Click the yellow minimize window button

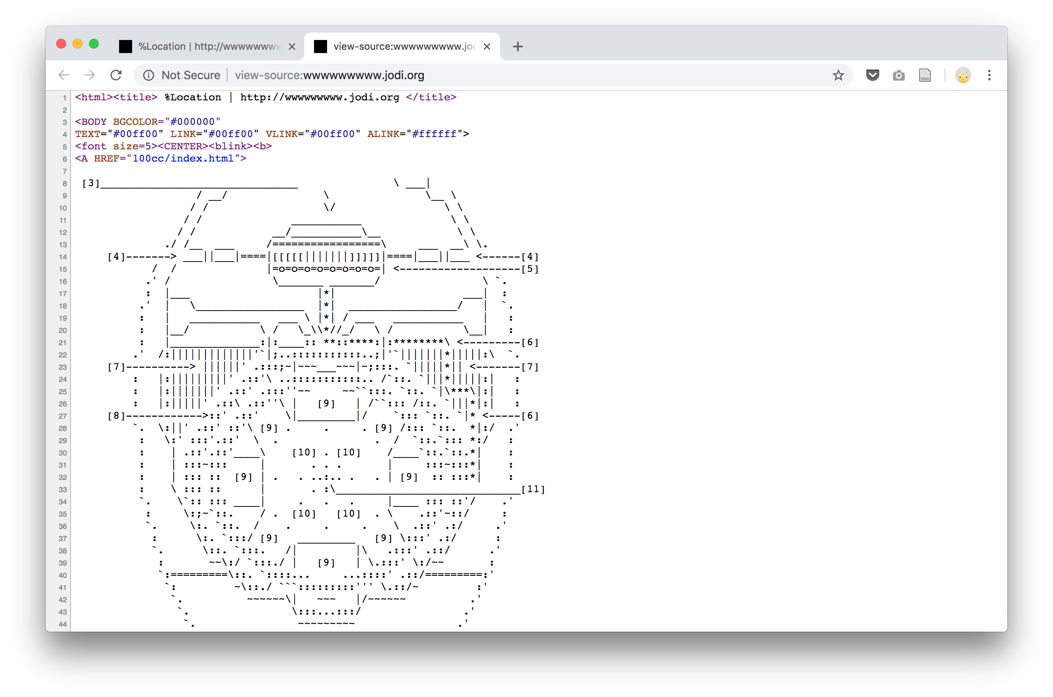[77, 44]
